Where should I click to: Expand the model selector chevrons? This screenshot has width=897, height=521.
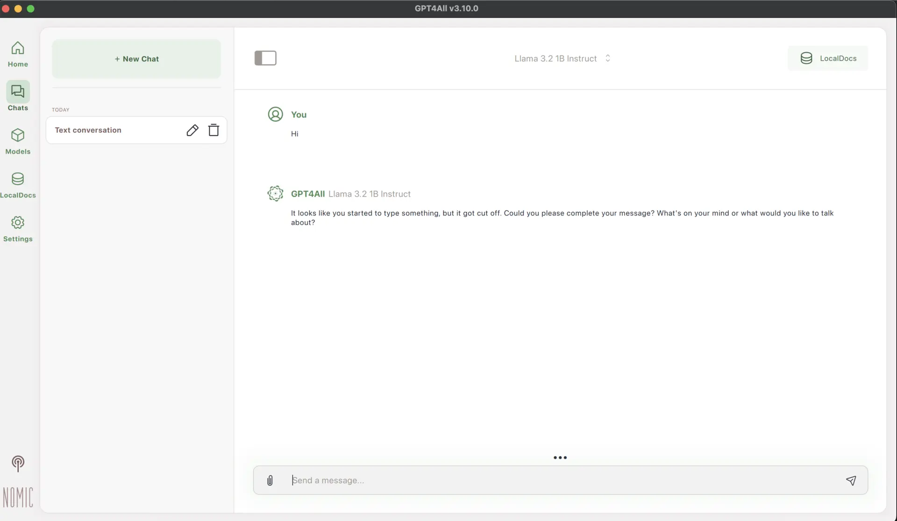point(608,58)
